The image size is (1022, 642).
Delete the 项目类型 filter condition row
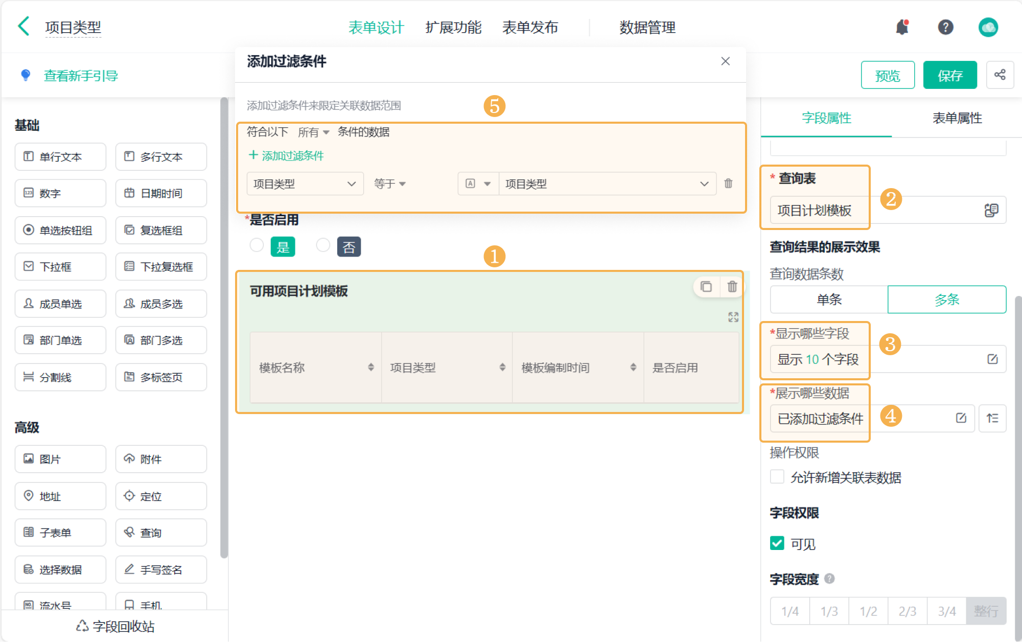(x=728, y=184)
